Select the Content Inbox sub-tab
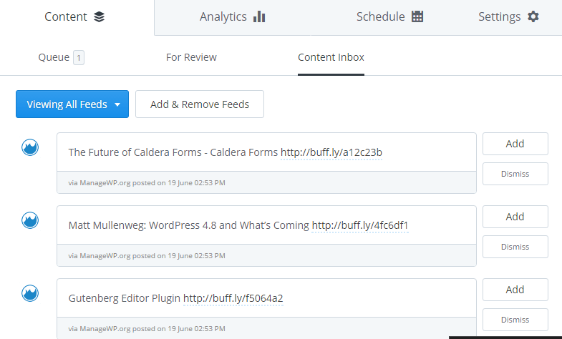The image size is (562, 339). pos(331,57)
